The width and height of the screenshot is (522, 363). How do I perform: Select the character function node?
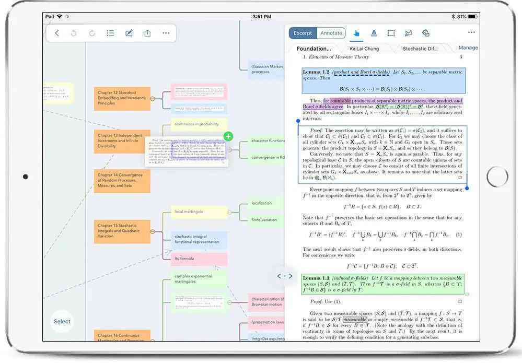point(266,140)
